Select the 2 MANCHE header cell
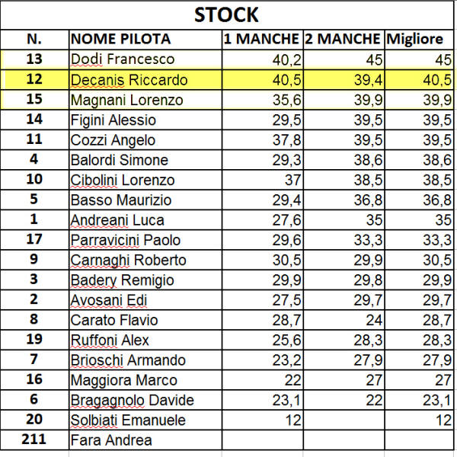Viewport: 457px width, 457px height. (343, 40)
